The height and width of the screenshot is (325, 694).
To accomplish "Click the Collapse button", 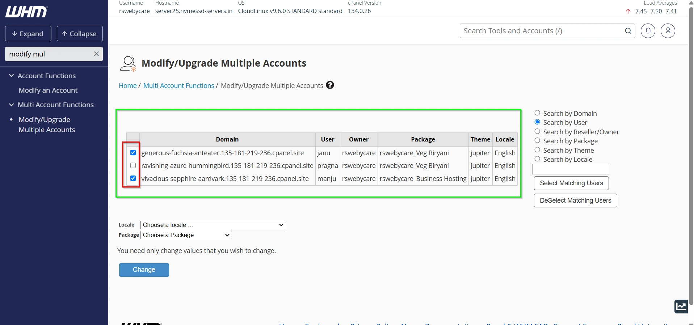I will 80,34.
